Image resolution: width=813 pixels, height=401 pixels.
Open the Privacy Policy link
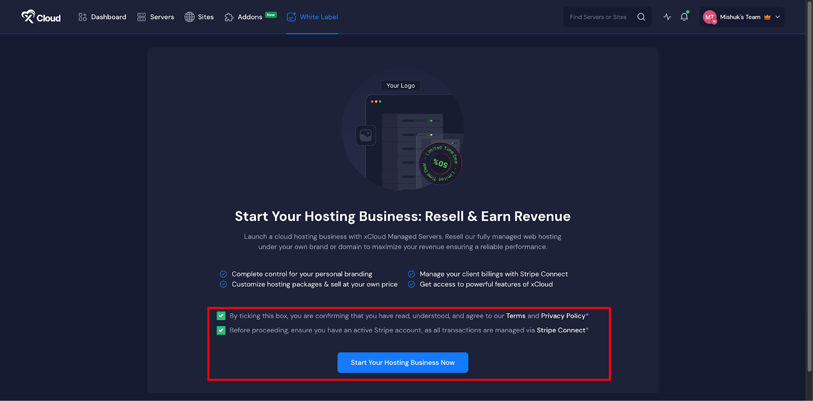563,316
